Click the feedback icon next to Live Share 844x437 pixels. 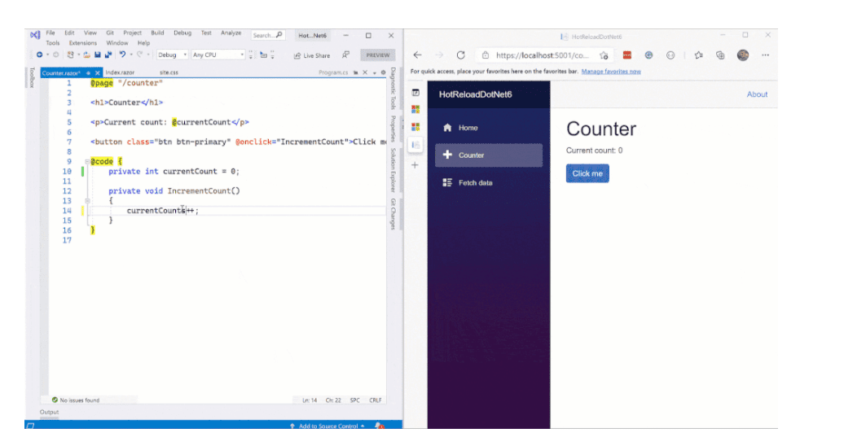pyautogui.click(x=345, y=55)
